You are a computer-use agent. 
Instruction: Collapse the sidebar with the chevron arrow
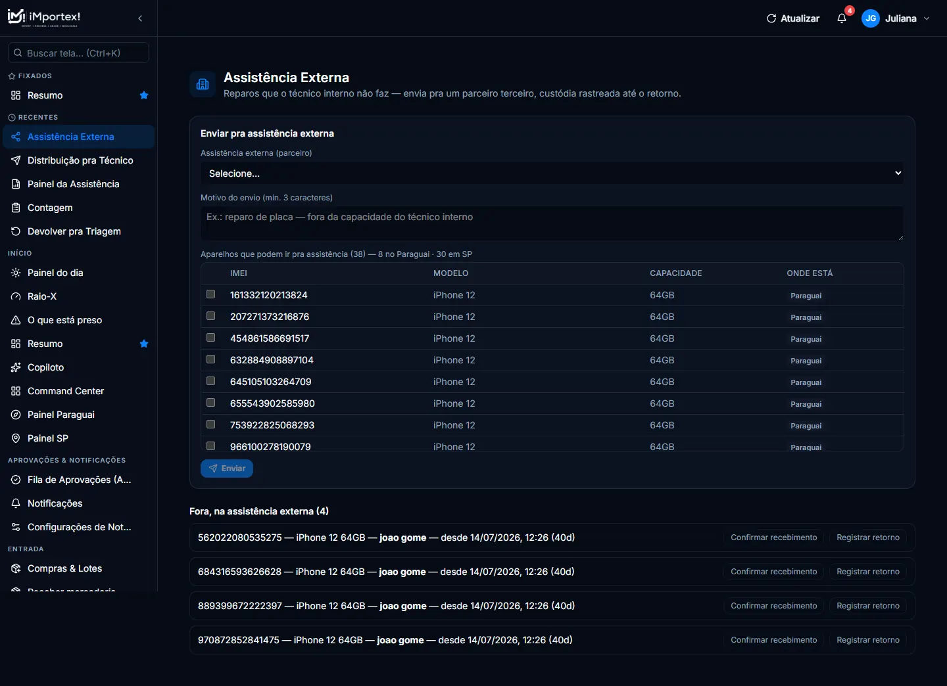[x=140, y=18]
